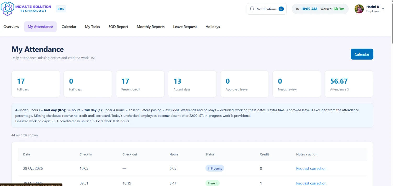393x186 pixels.
Task: Click the Approved leave card
Action: coord(244,84)
